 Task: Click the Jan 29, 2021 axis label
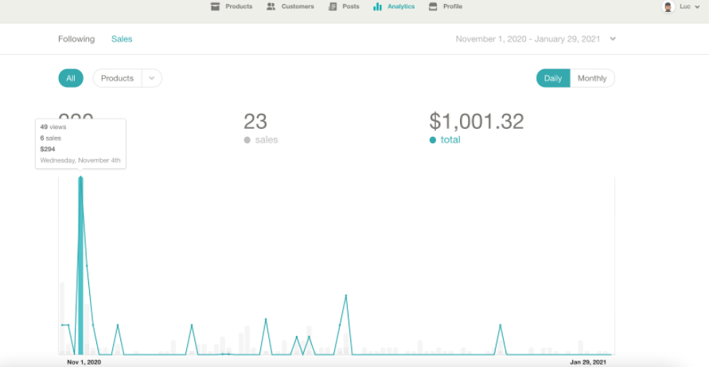(588, 362)
